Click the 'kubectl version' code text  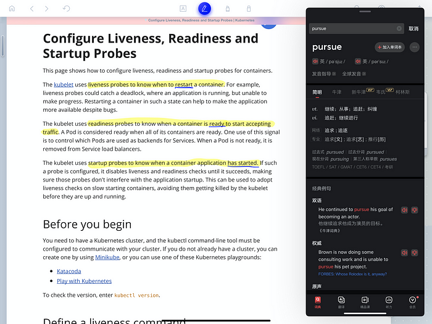point(136,296)
